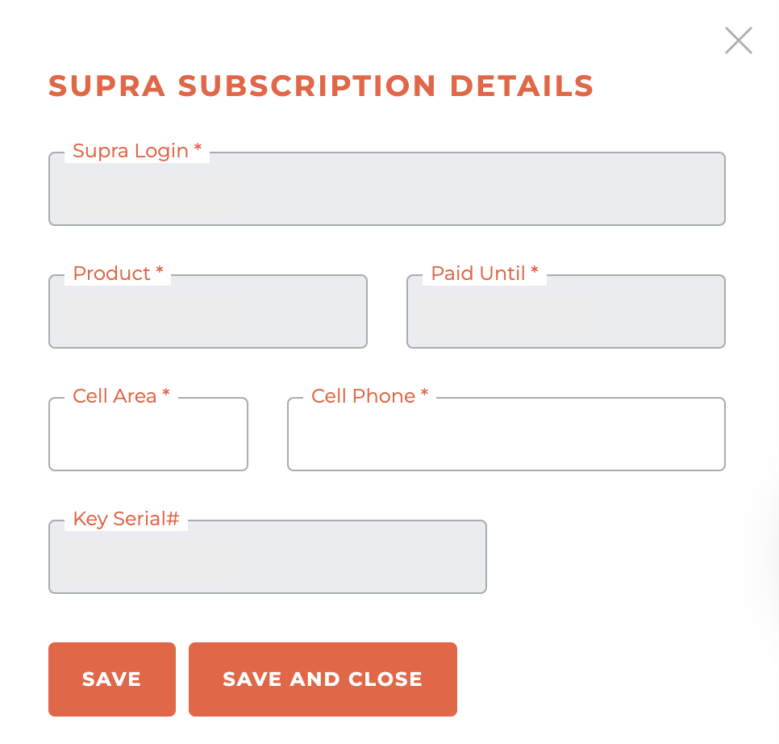Click the Save and Close button
This screenshot has height=744, width=779.
point(323,679)
